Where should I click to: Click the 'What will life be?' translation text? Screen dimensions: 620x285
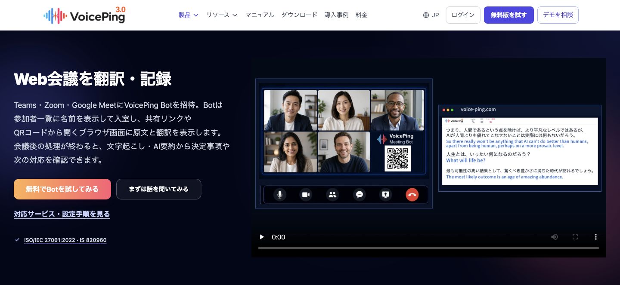pos(465,160)
